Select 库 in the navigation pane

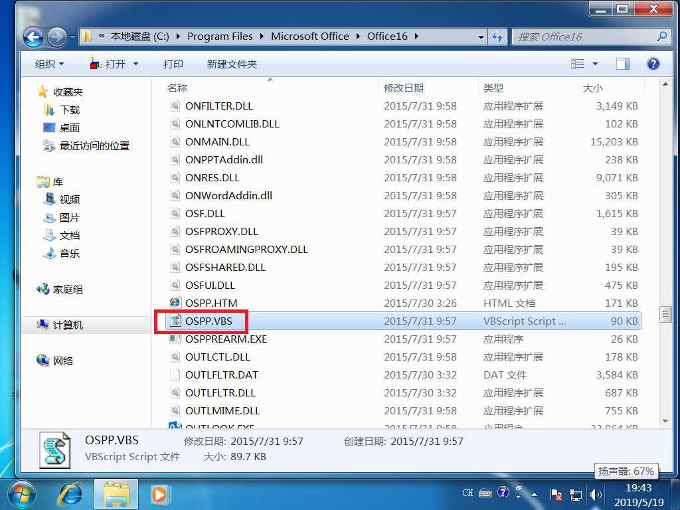pos(58,182)
